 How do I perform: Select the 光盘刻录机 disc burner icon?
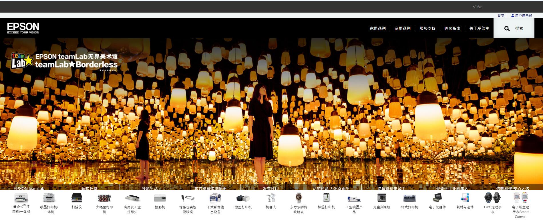[382, 198]
